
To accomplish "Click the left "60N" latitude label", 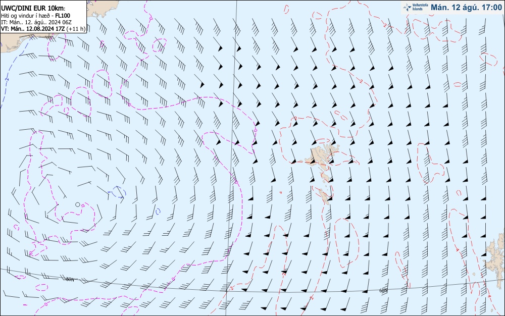I will [x=70, y=280].
